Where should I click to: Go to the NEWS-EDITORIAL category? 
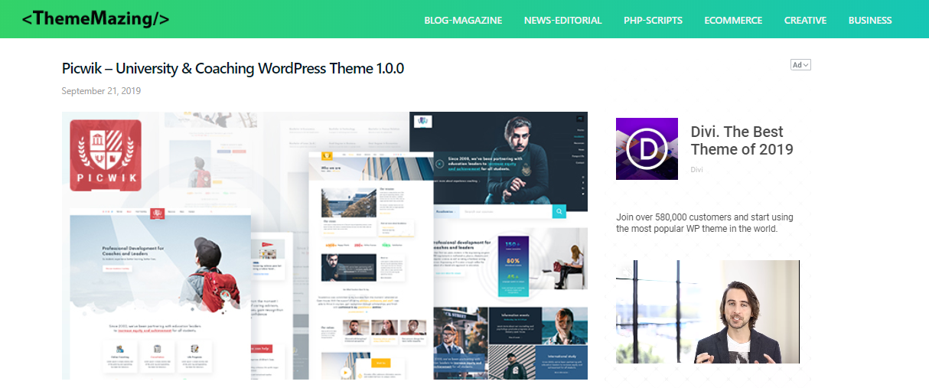563,21
